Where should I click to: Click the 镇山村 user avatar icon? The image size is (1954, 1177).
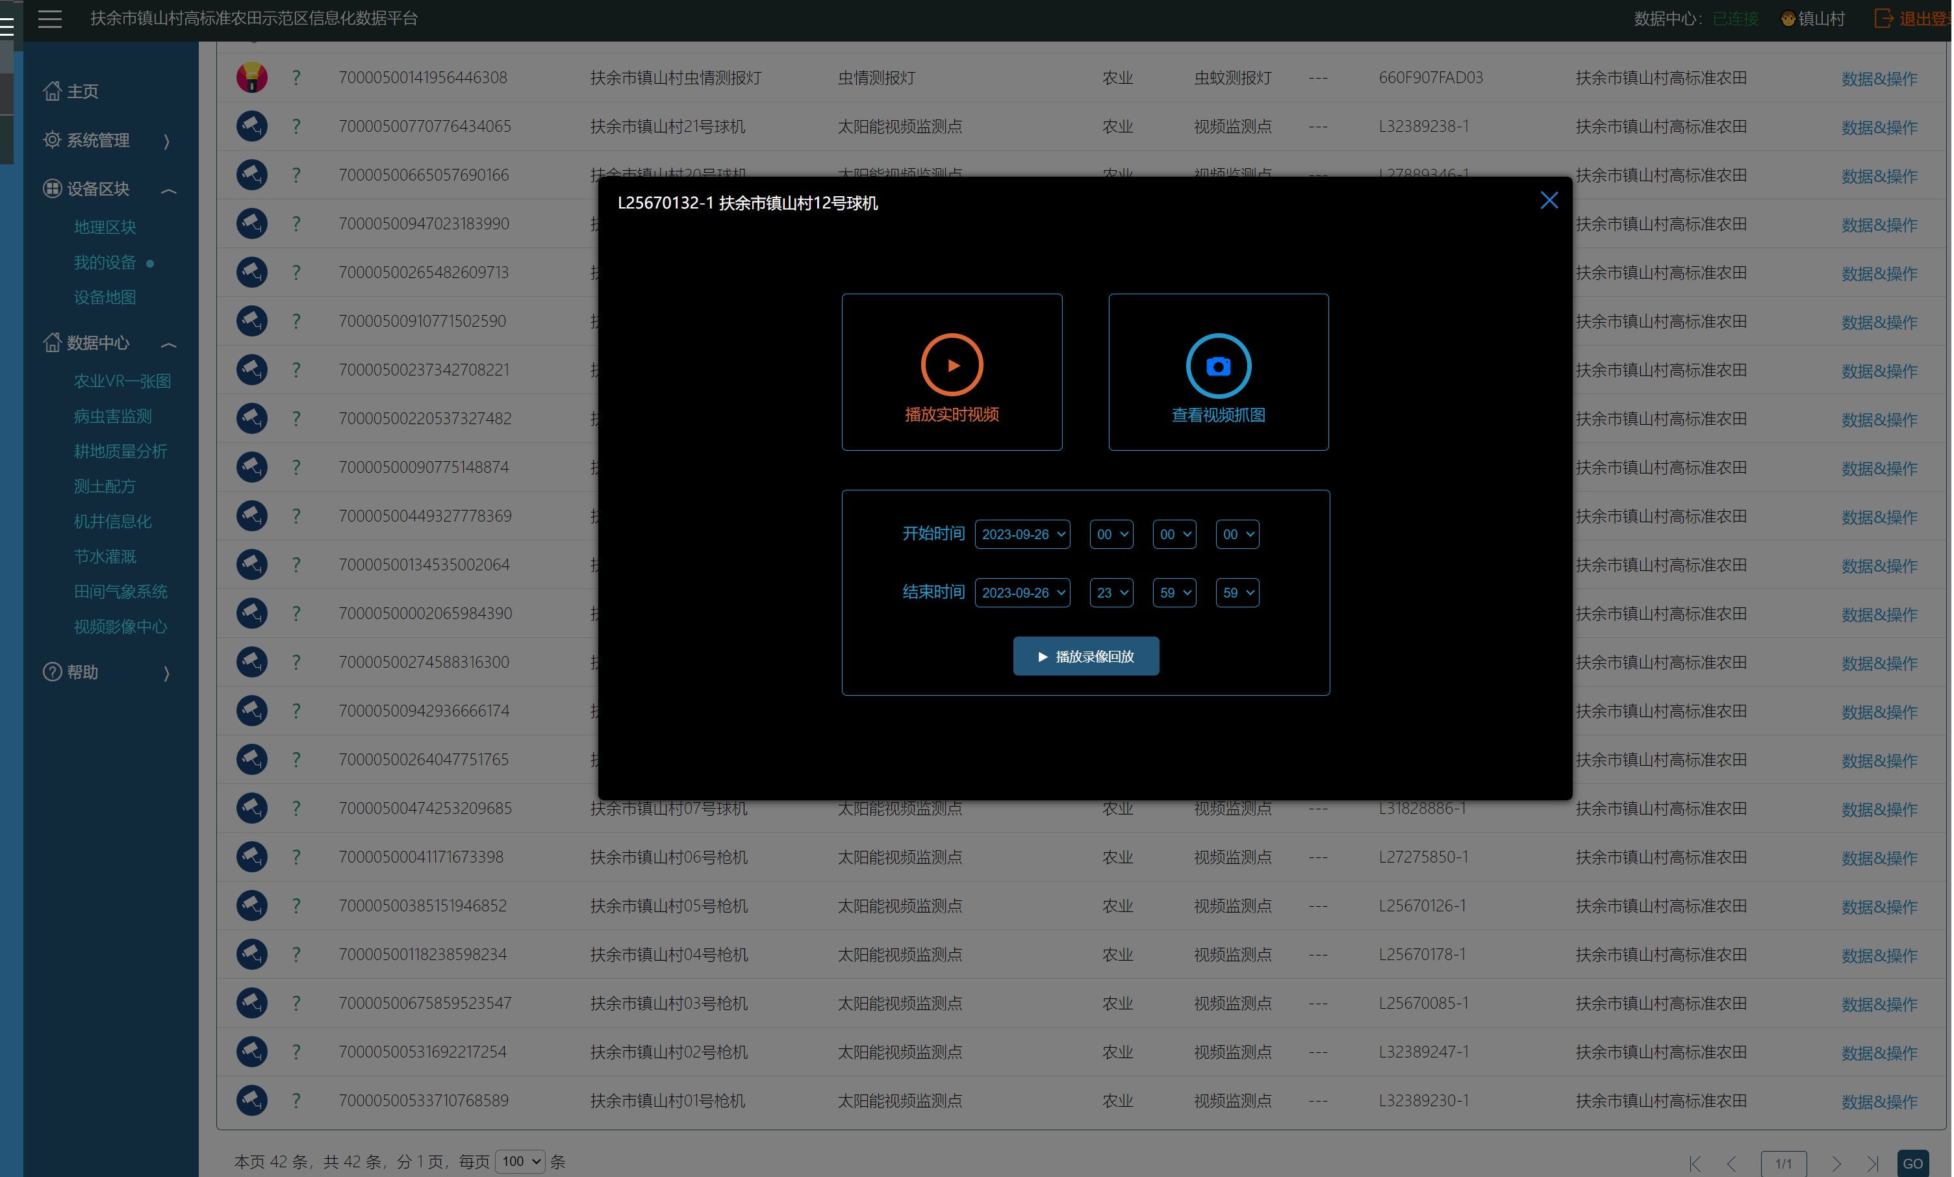pos(1789,18)
